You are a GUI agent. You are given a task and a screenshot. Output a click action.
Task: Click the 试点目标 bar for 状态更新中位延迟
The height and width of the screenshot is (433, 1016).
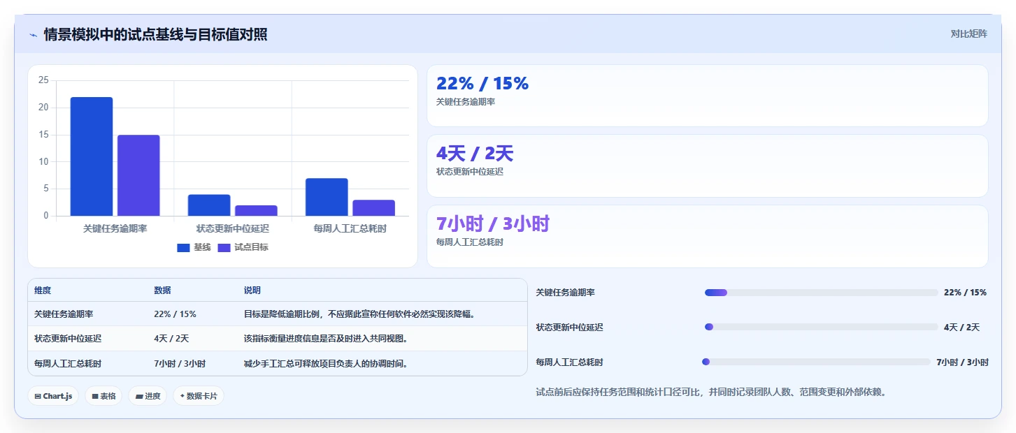(256, 210)
